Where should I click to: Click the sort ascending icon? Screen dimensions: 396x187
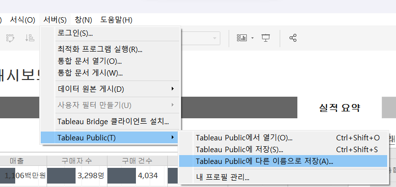pos(29,38)
